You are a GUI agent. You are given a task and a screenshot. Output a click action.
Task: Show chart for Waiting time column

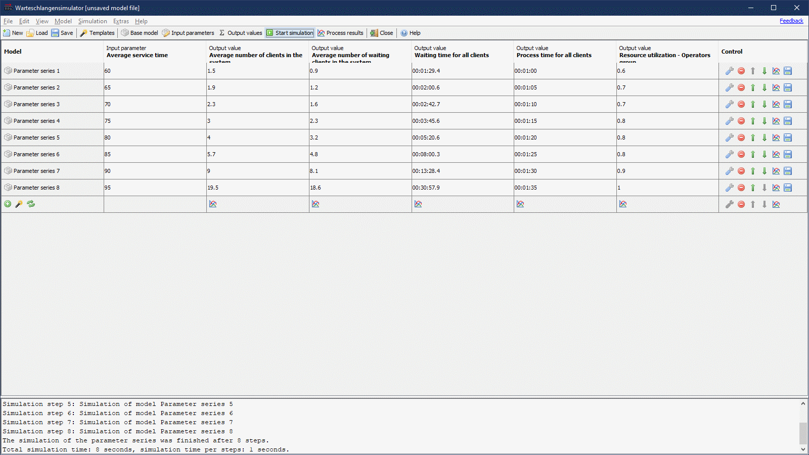pos(418,204)
